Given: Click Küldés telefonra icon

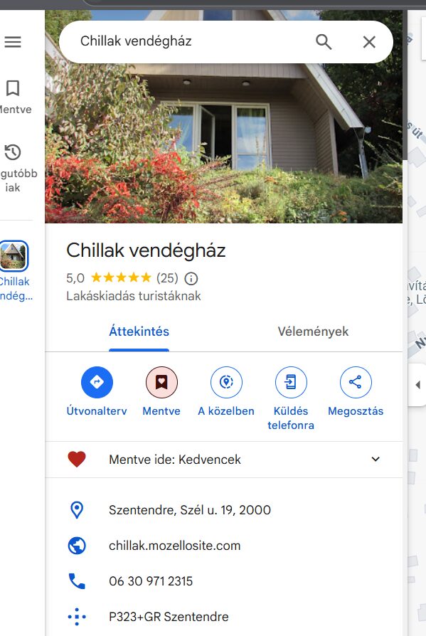Looking at the screenshot, I should [291, 382].
